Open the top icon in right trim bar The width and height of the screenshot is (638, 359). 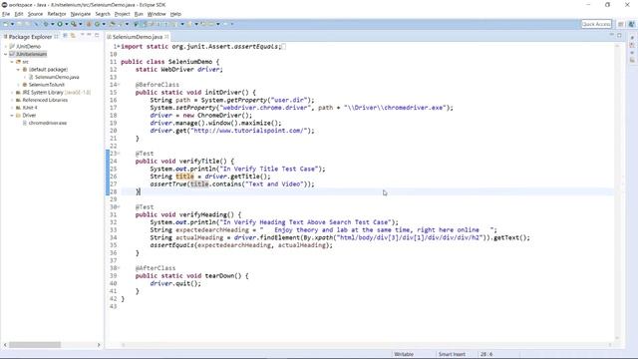pyautogui.click(x=632, y=38)
